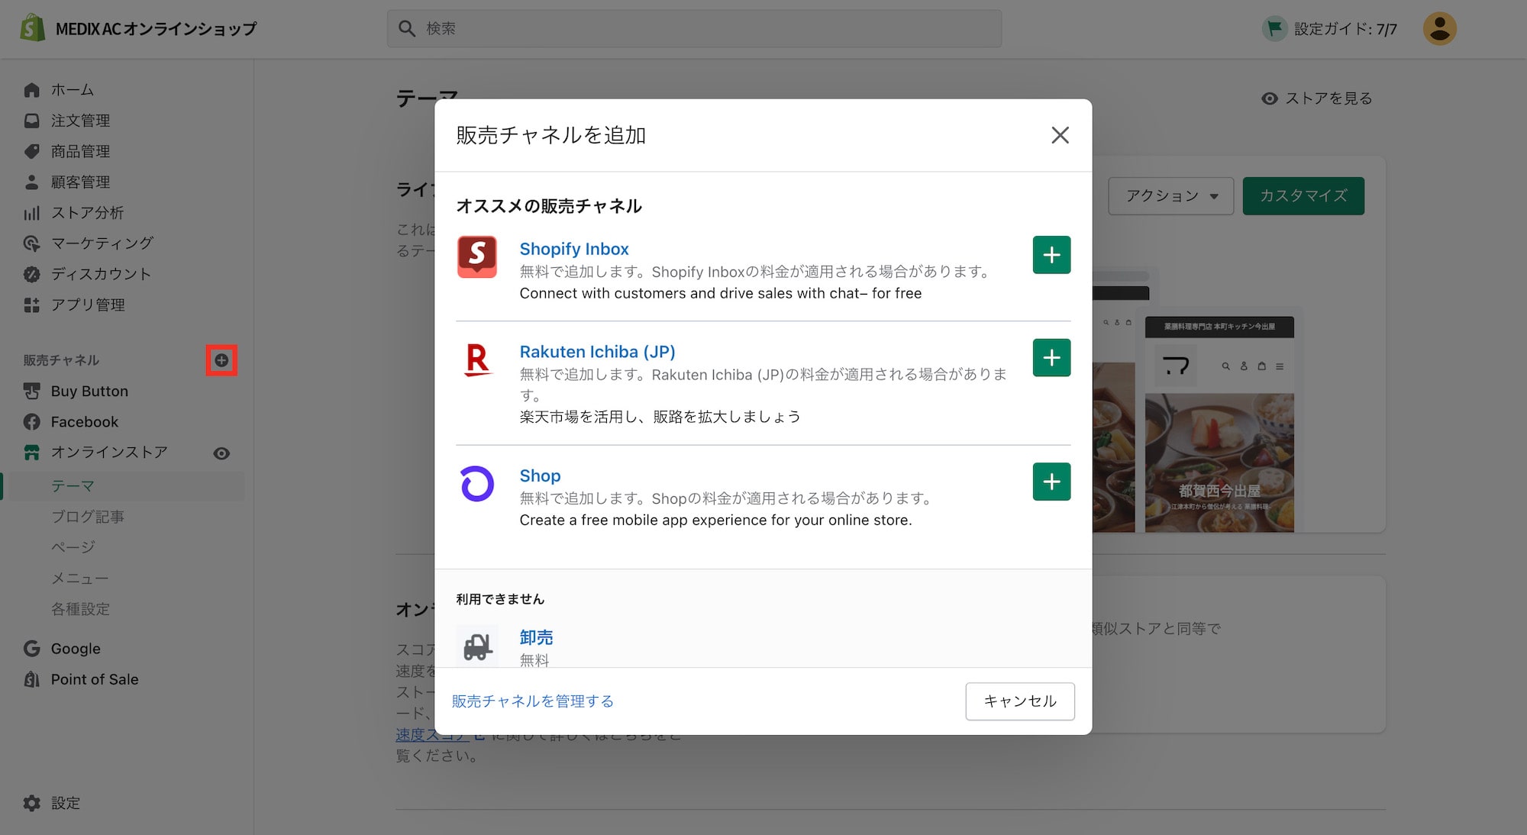
Task: Click the Rakuten R logo
Action: point(477,359)
